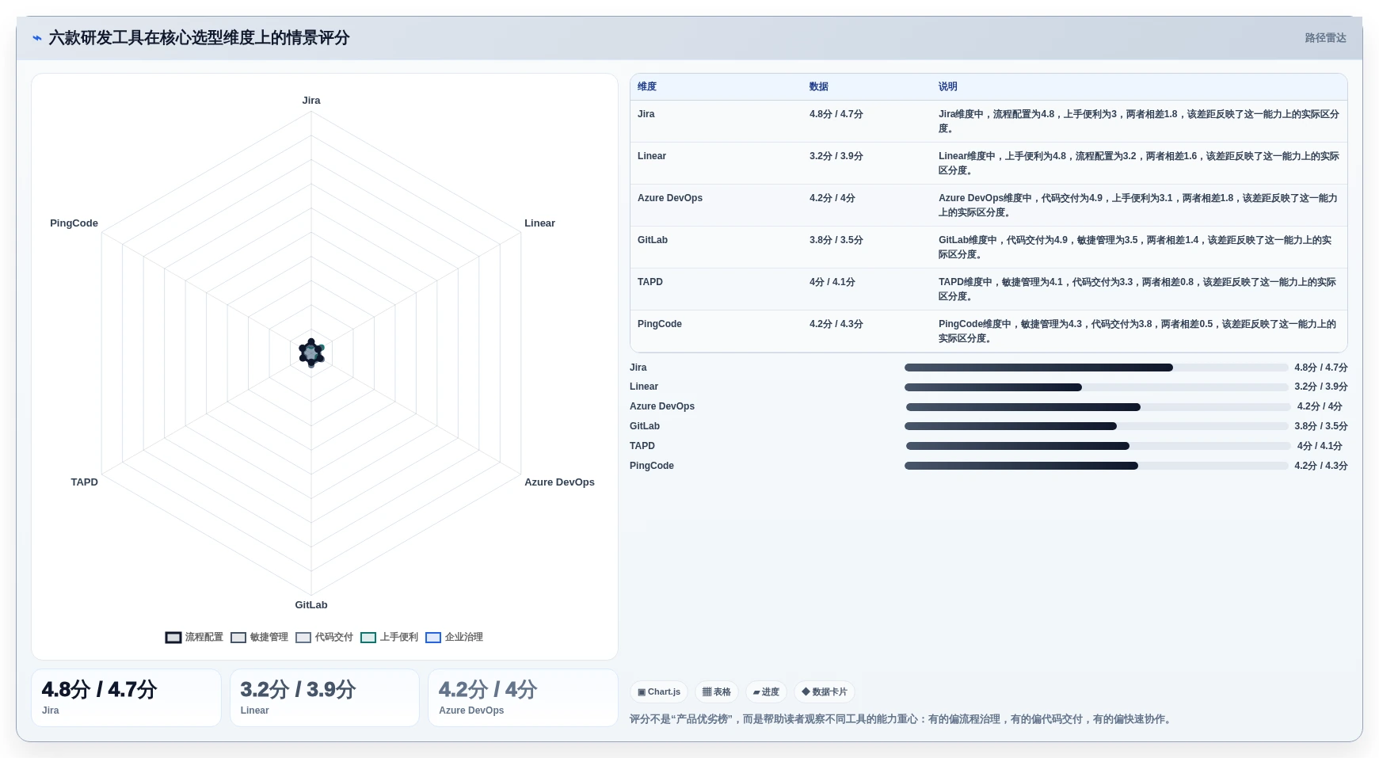Select the PingCode row in the table
The image size is (1379, 758).
[989, 331]
